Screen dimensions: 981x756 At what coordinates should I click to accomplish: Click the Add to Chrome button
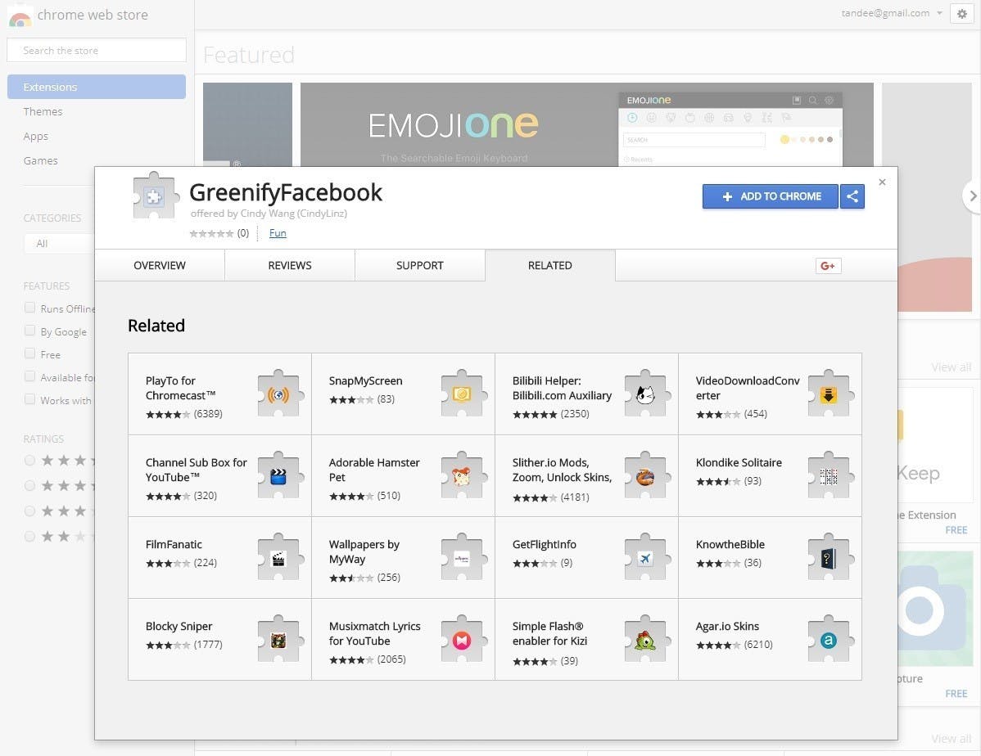click(771, 196)
